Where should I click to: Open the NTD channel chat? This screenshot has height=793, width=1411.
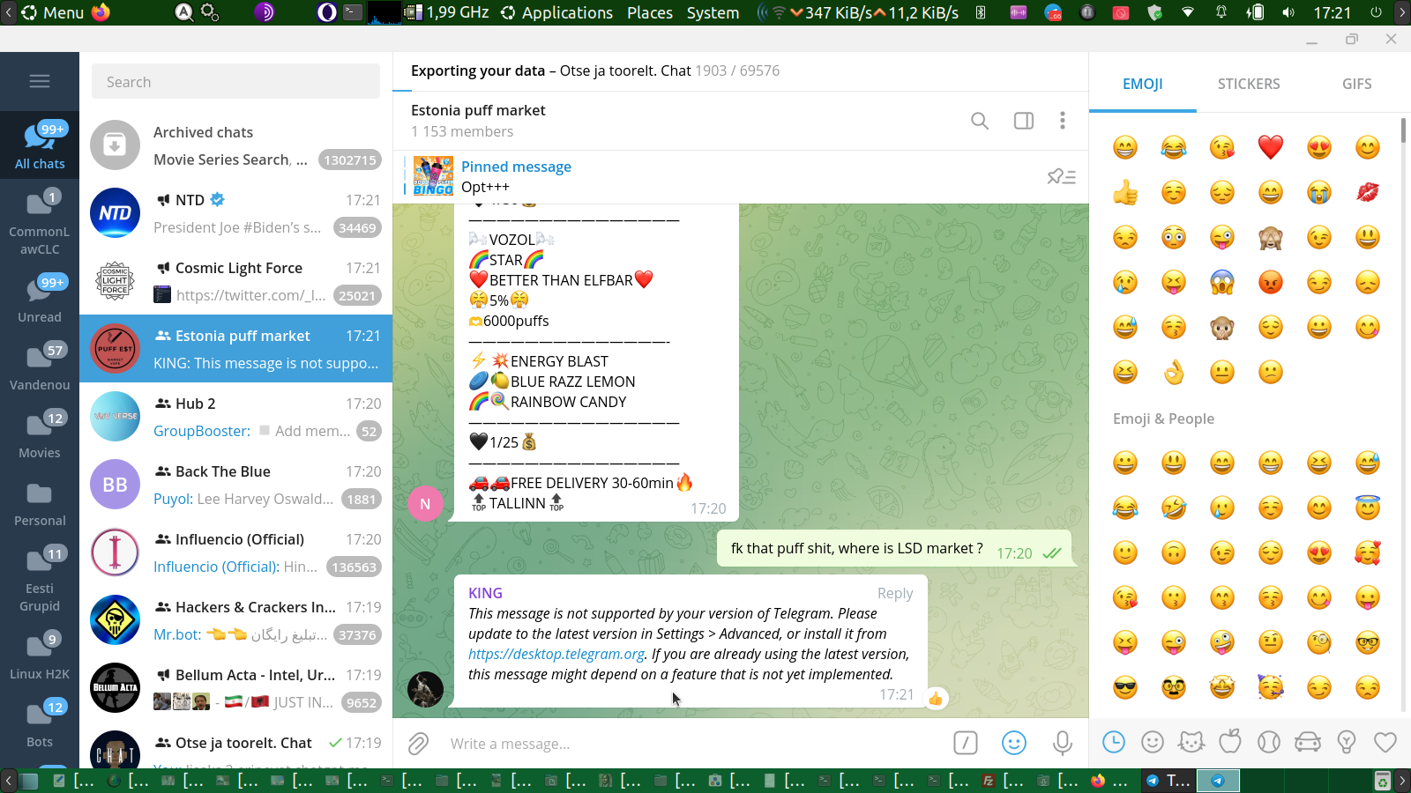point(236,213)
